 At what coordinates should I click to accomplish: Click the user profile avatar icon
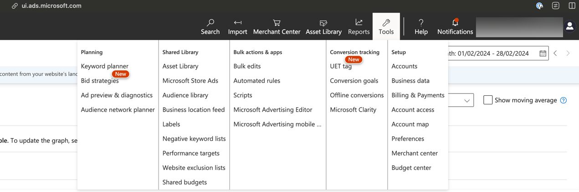click(569, 27)
